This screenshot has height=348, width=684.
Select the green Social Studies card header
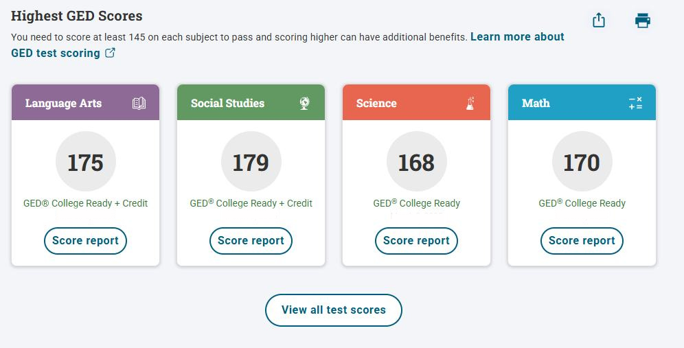click(233, 103)
